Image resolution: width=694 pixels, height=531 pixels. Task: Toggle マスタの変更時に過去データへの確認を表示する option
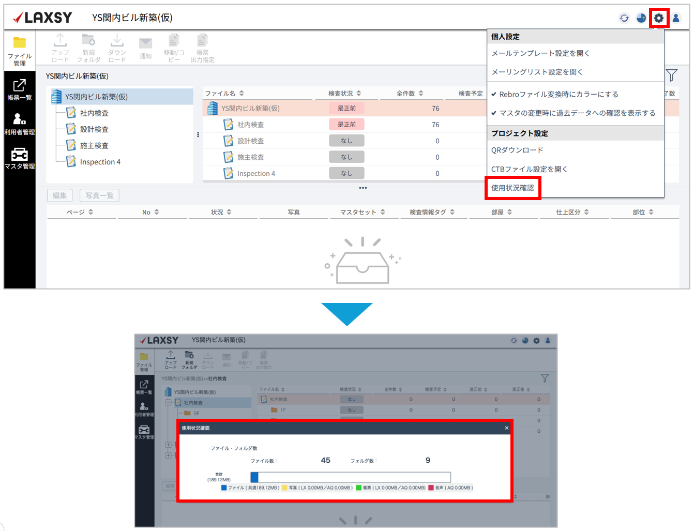point(577,113)
